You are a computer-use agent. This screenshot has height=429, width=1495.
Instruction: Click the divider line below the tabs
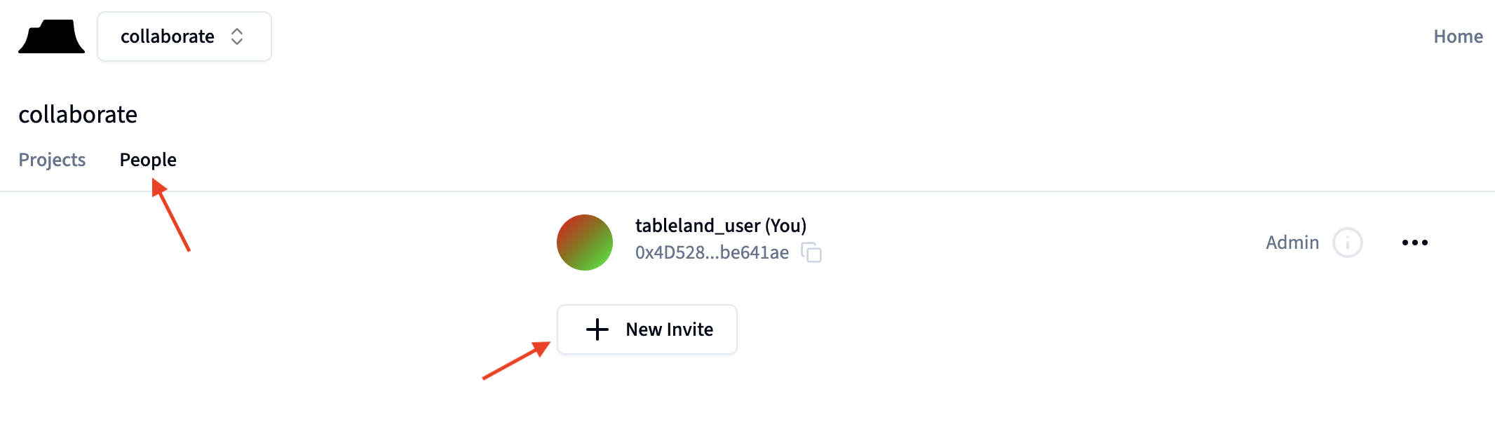pyautogui.click(x=747, y=191)
